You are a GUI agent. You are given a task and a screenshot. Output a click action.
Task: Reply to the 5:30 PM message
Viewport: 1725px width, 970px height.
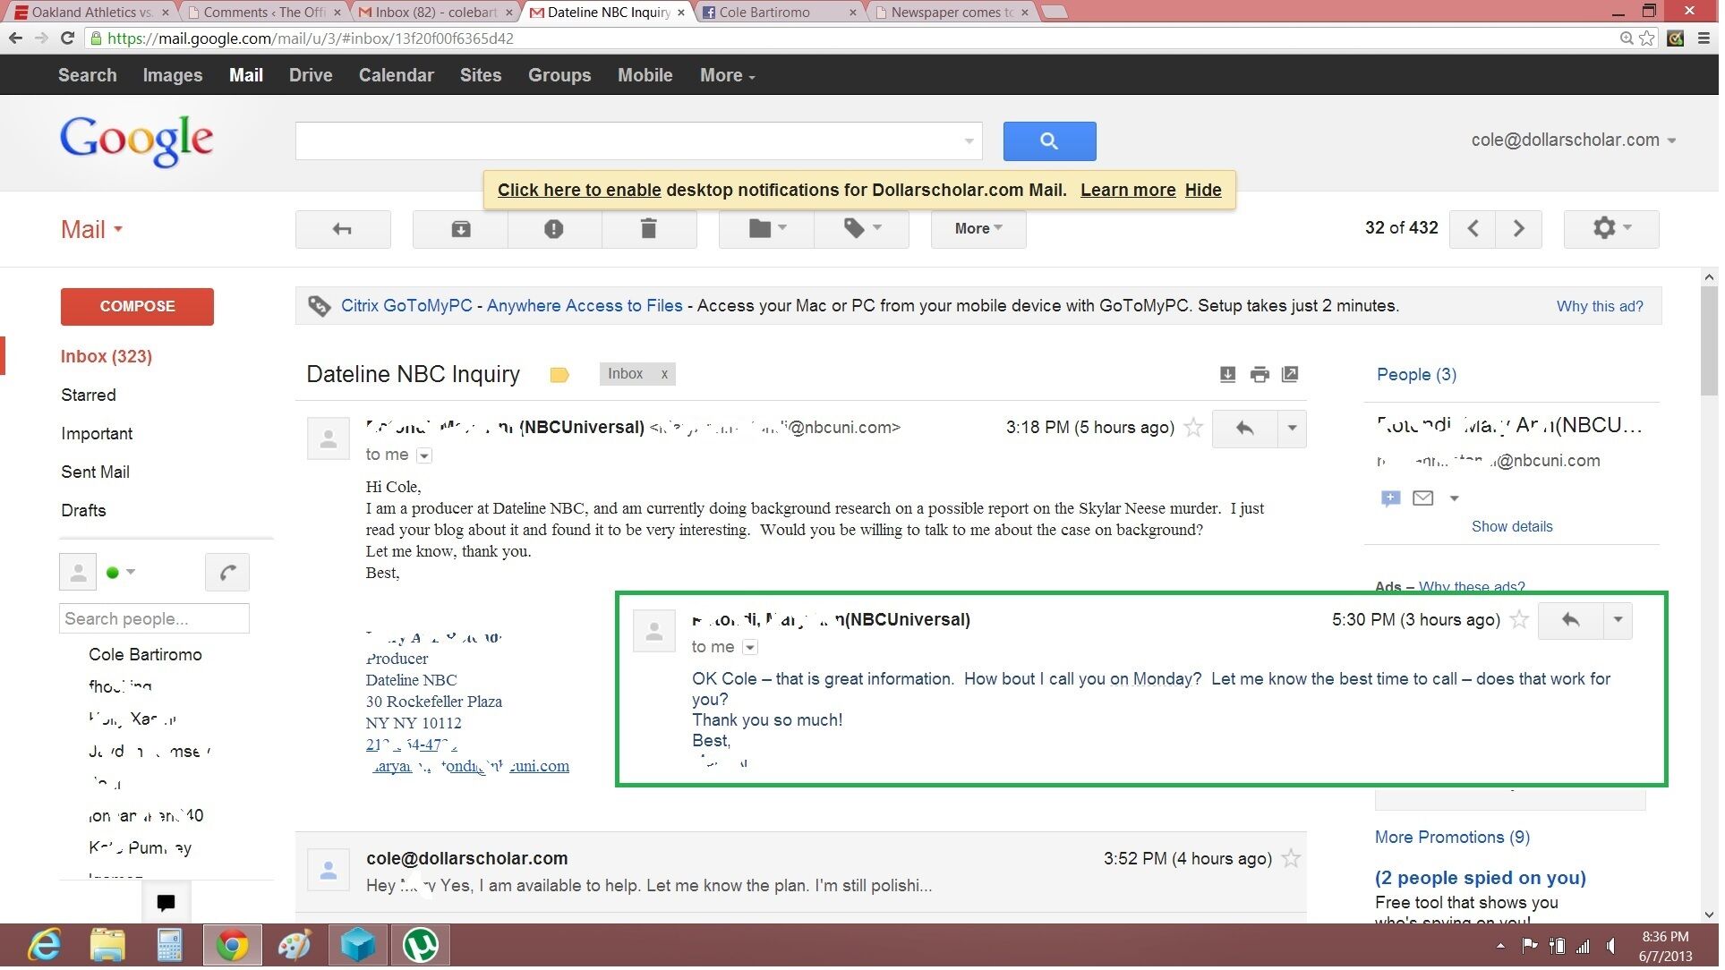point(1576,622)
